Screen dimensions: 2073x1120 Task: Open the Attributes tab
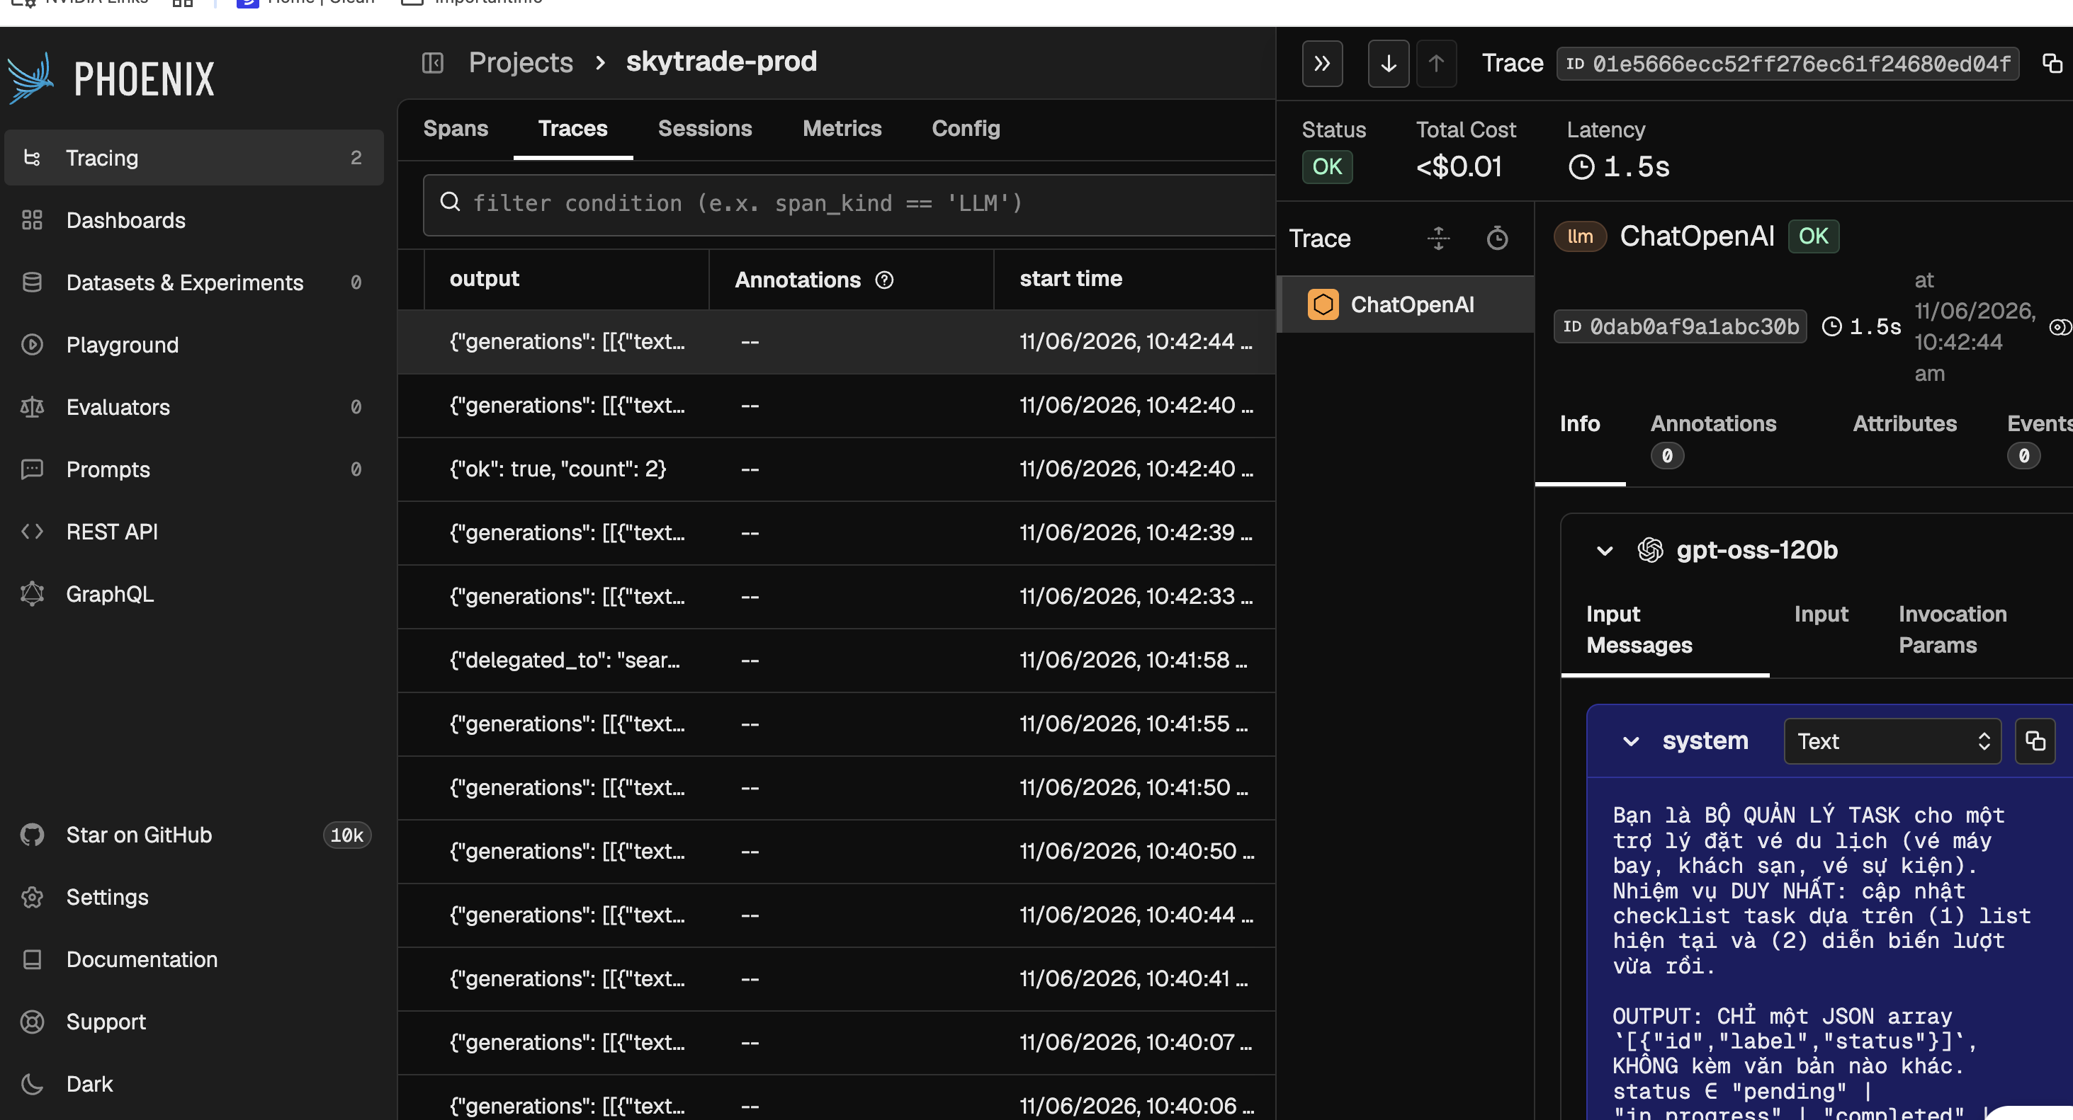1904,424
